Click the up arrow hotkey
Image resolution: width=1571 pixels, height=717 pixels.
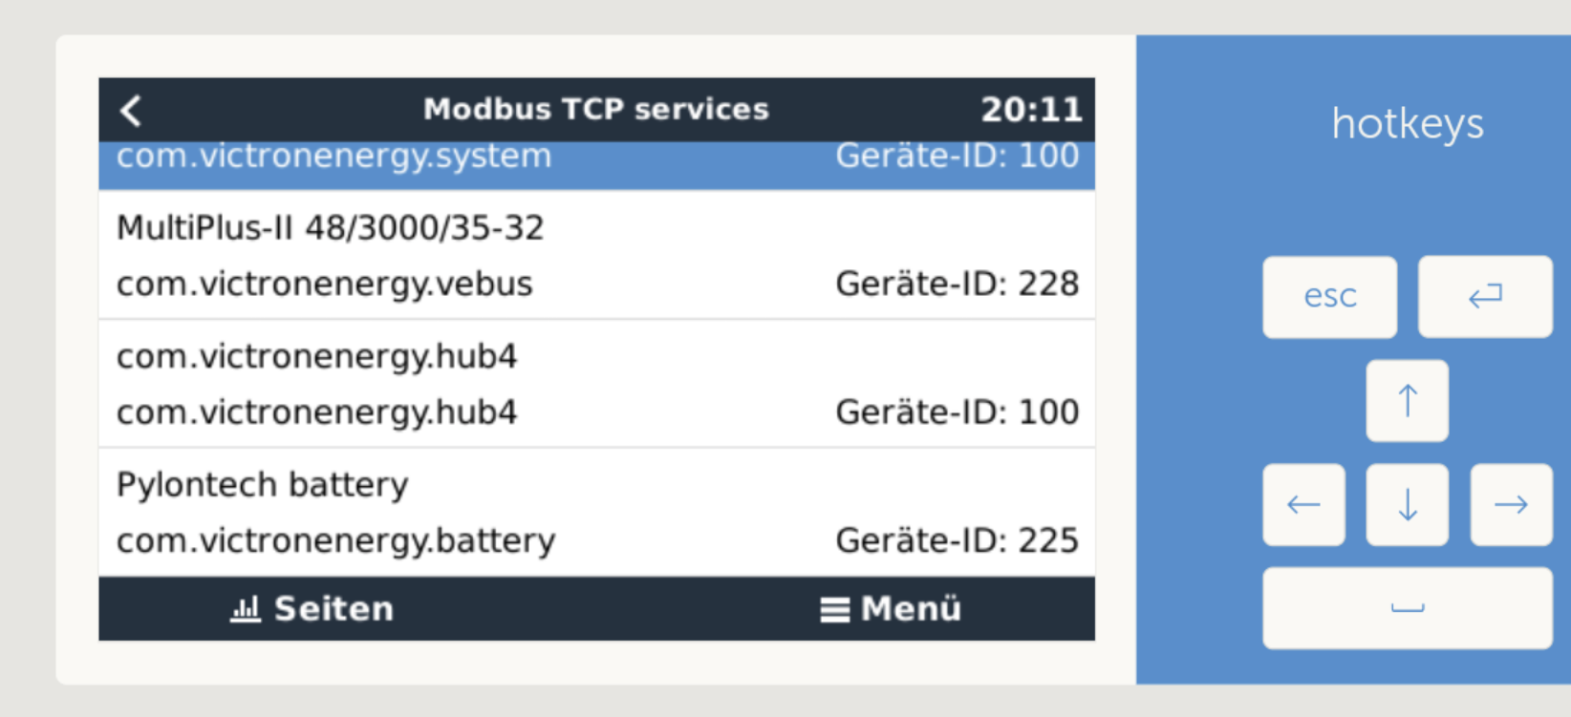[1407, 401]
